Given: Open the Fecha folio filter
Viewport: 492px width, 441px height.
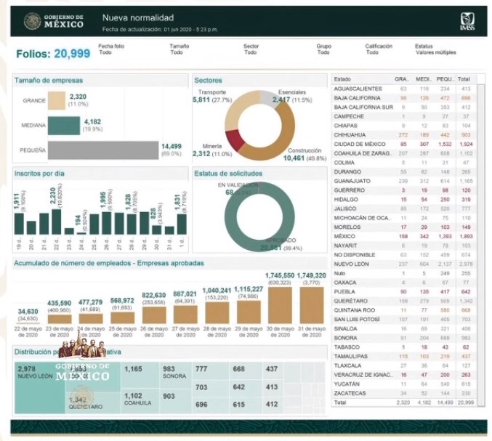Looking at the screenshot, I should [111, 49].
